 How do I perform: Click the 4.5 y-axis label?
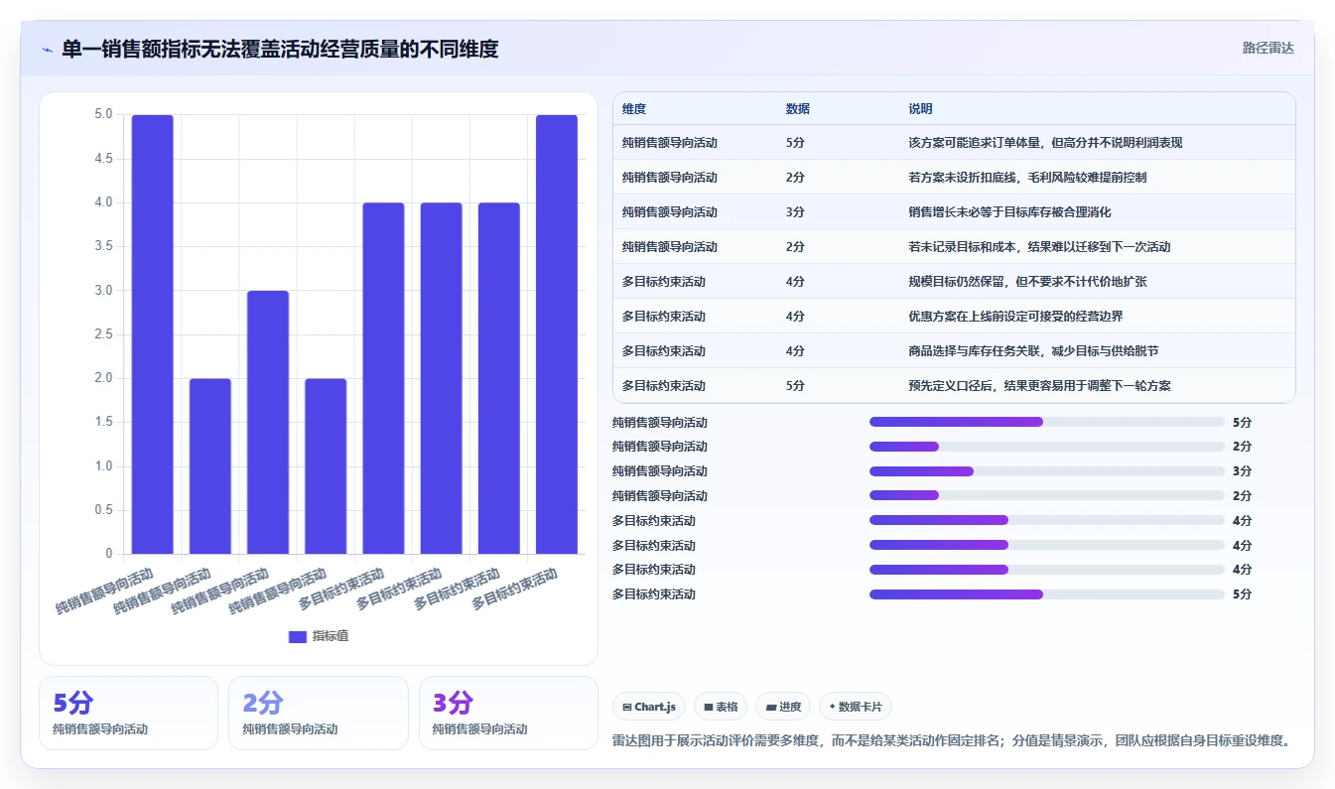click(103, 159)
